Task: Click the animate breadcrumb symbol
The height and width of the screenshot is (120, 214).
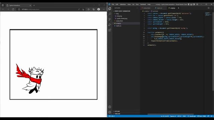Action: pos(154,11)
